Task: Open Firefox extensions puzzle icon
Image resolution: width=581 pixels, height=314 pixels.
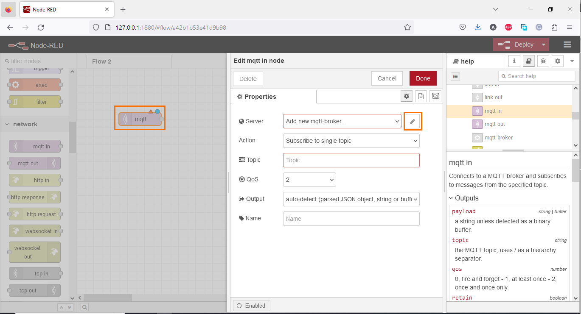Action: coord(554,27)
